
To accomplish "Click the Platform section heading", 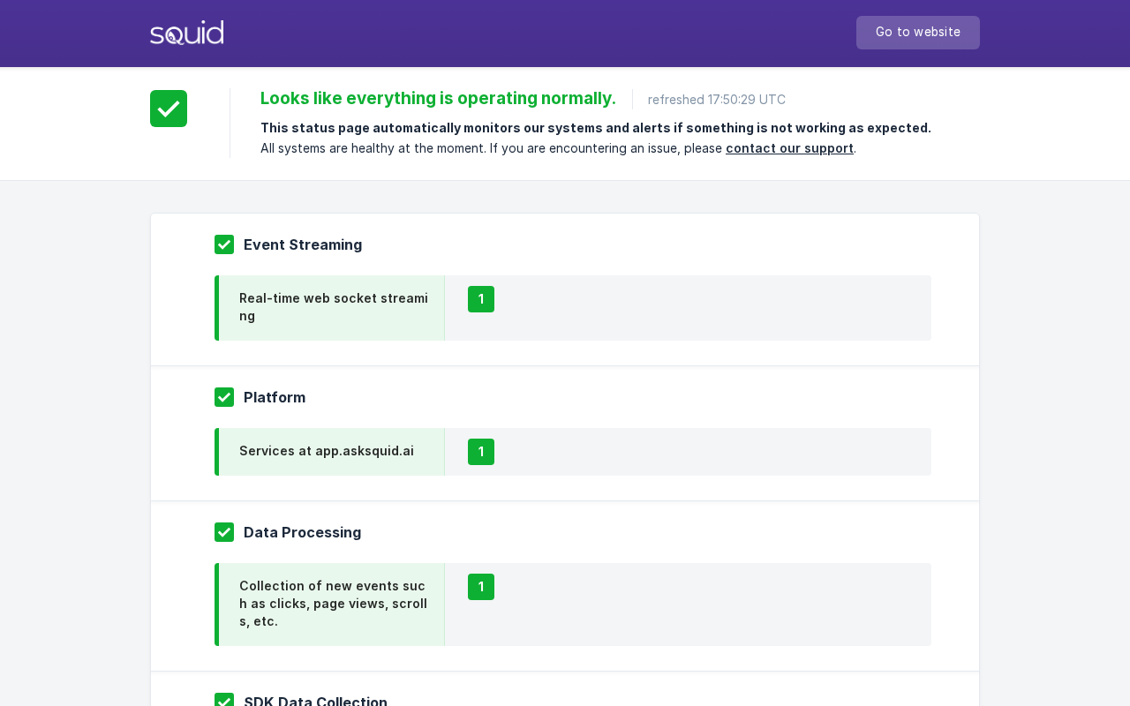I will [x=275, y=397].
